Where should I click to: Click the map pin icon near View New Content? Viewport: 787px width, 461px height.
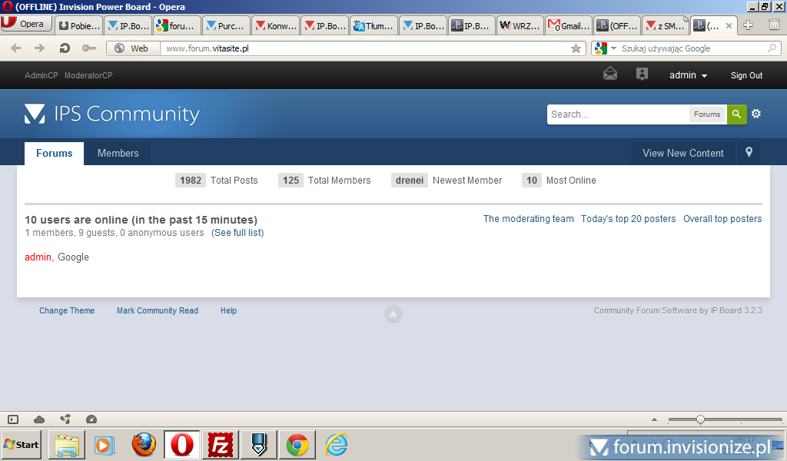(749, 153)
